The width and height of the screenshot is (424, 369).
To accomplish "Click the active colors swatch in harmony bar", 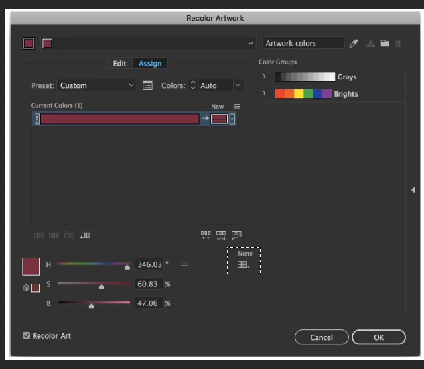I will (x=47, y=44).
